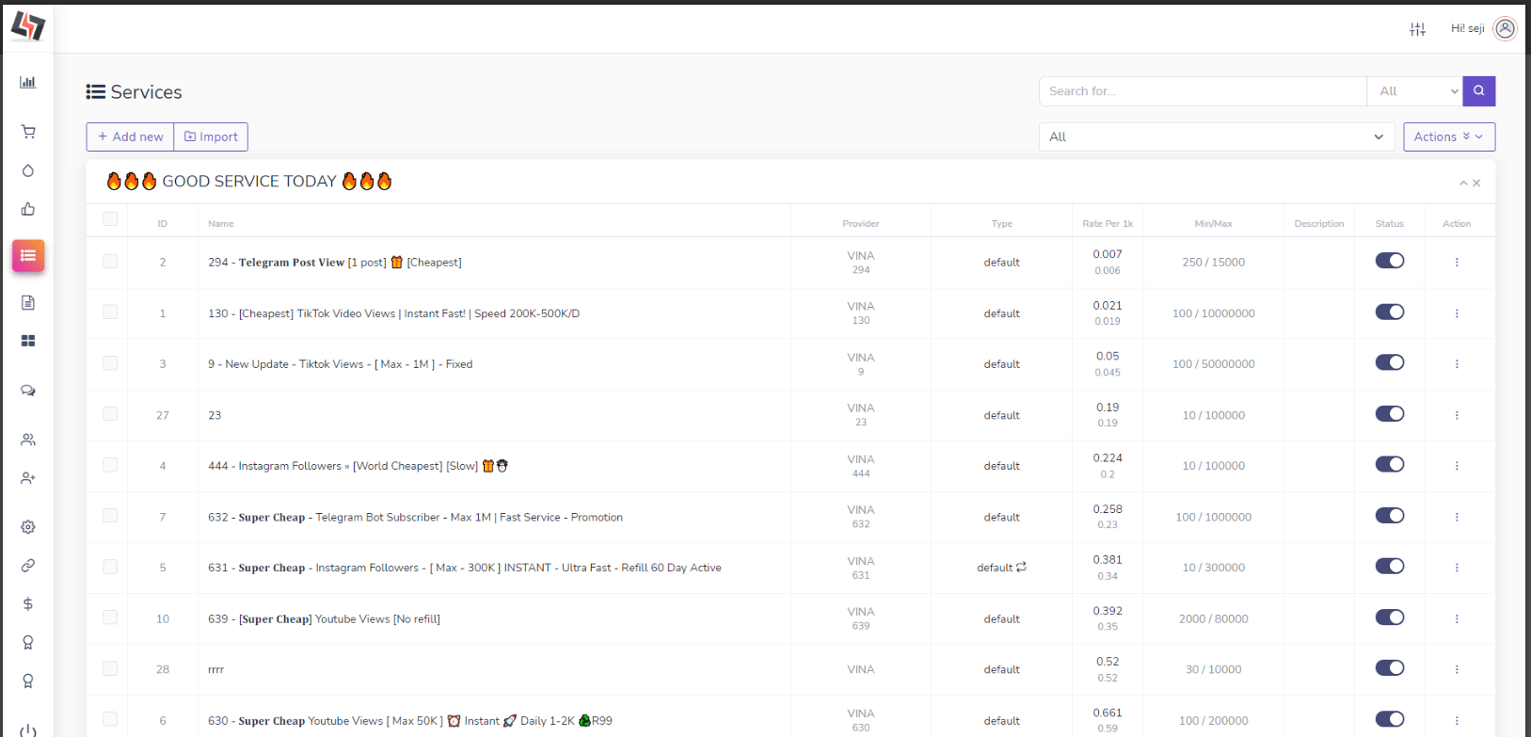Open the sliders settings icon in header

click(1417, 29)
